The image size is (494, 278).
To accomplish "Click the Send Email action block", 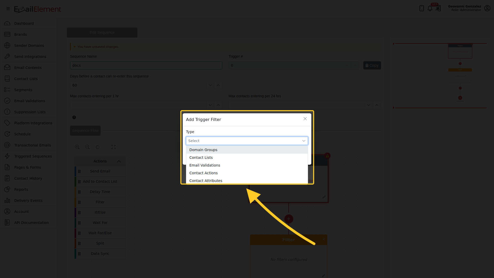I will [x=100, y=171].
